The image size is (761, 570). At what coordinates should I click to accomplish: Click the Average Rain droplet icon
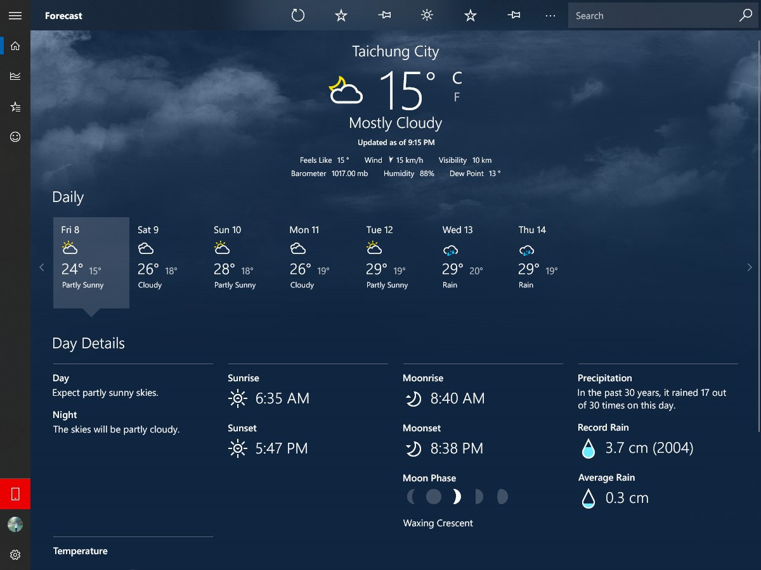[x=589, y=498]
